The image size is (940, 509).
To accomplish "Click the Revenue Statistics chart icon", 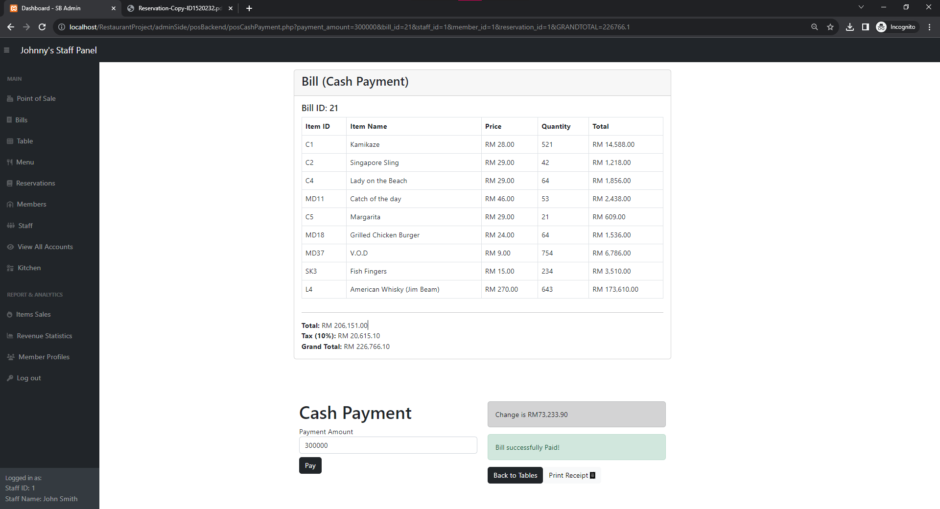I will [x=10, y=336].
